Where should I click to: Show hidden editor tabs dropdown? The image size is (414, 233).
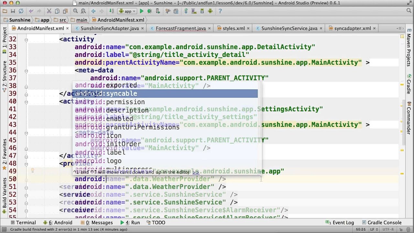click(x=400, y=28)
